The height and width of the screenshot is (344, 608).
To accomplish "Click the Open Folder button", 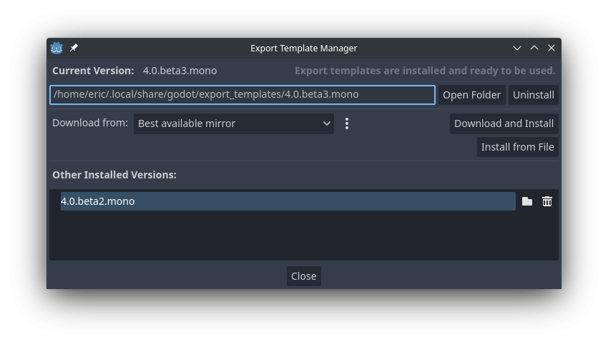I will click(472, 95).
